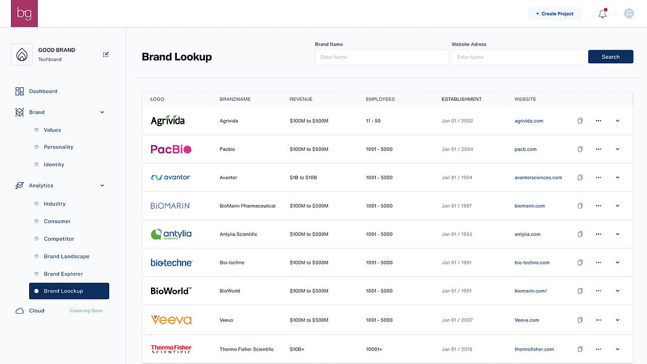The width and height of the screenshot is (647, 364).
Task: Expand the Antylia Scientific row details
Action: tap(618, 234)
